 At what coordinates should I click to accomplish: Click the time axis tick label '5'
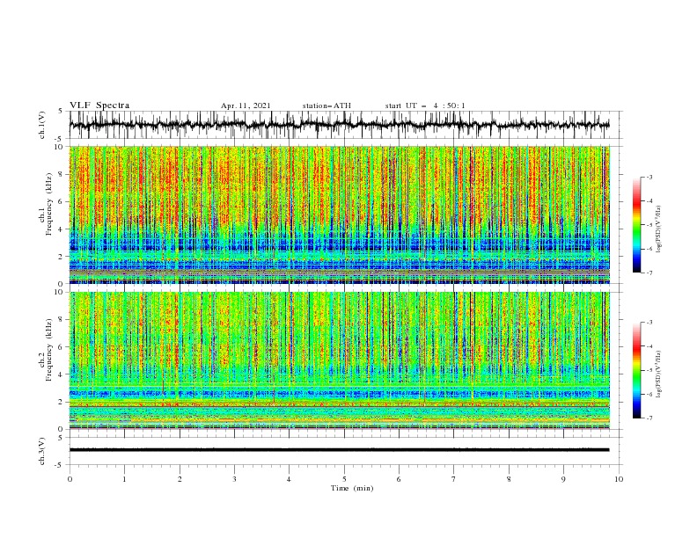click(x=344, y=479)
